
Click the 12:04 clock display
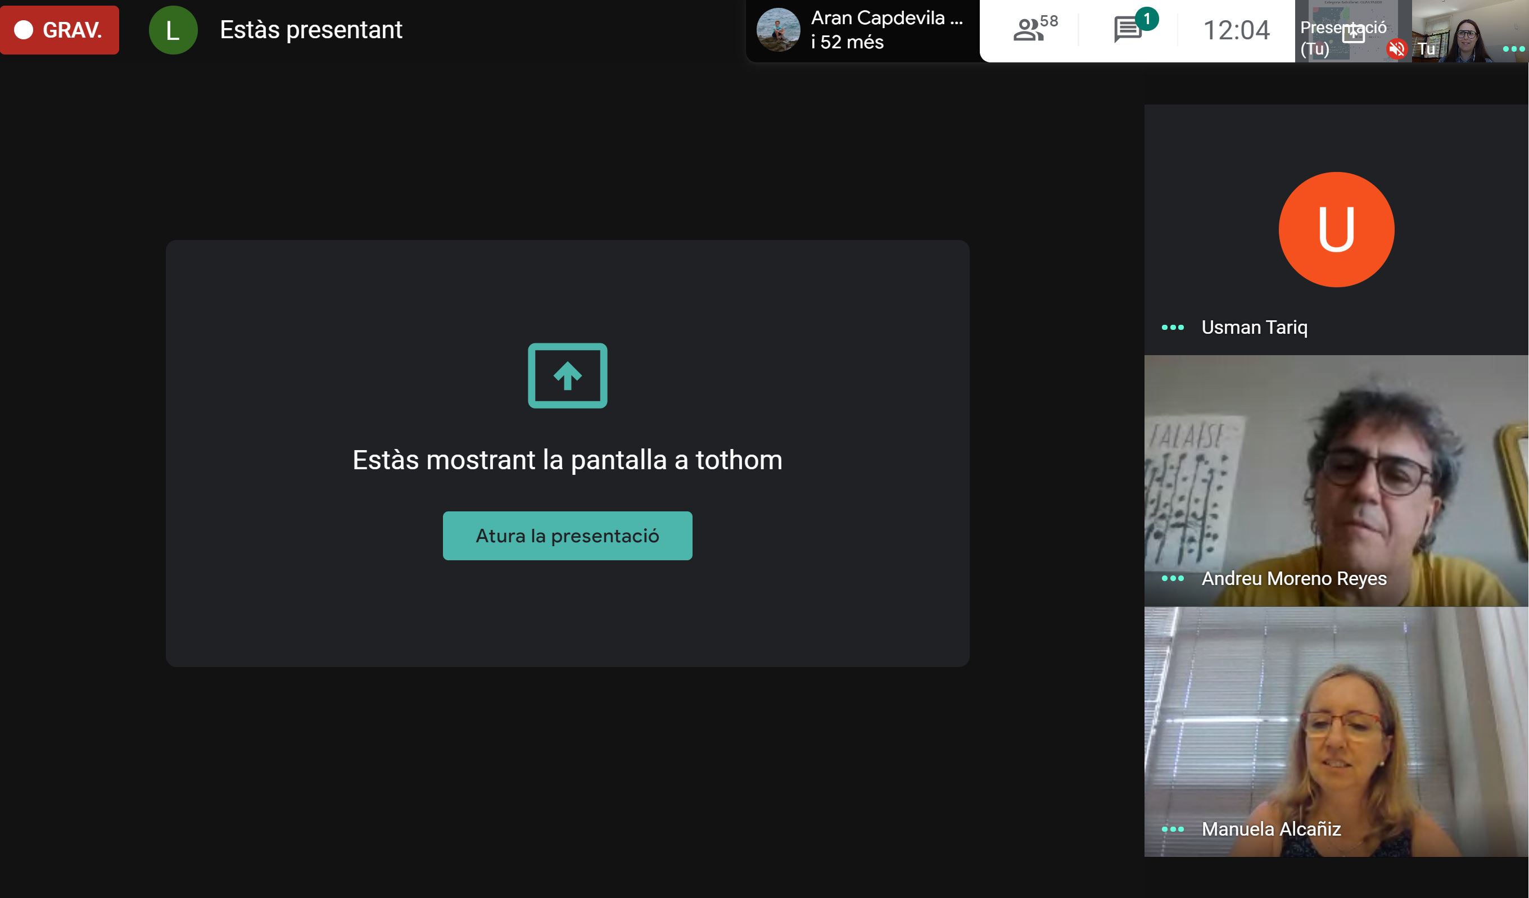(x=1236, y=30)
